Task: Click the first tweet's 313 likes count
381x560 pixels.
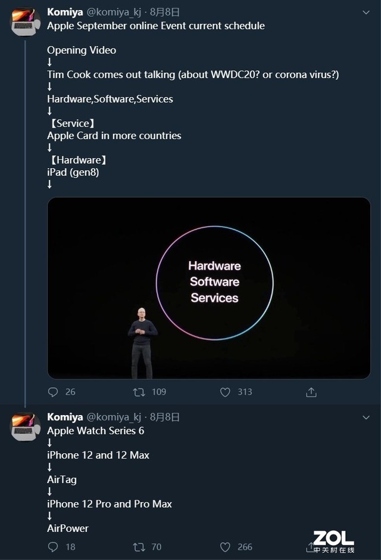Action: tap(244, 392)
